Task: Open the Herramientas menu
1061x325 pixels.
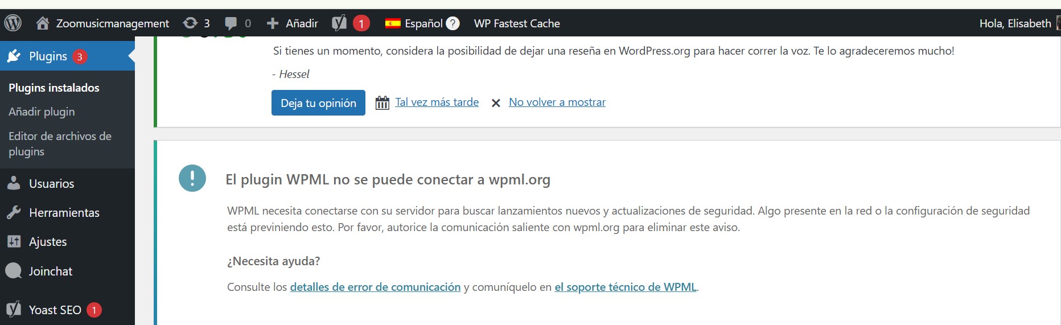Action: tap(64, 212)
